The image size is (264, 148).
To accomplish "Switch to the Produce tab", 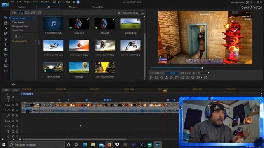I will (73, 7).
